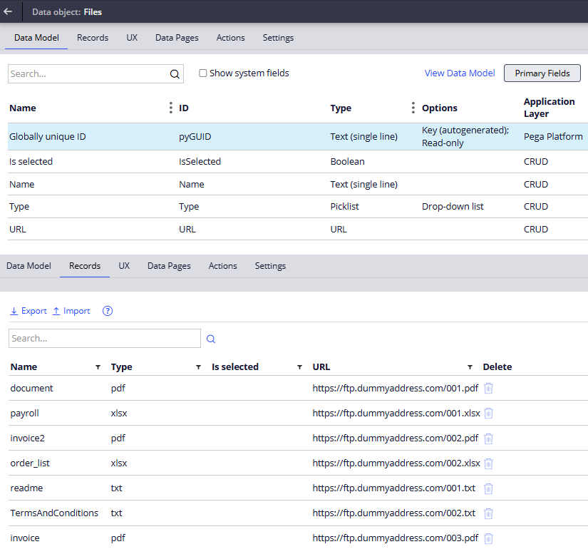
Task: Filter the records URL column
Action: [x=470, y=367]
